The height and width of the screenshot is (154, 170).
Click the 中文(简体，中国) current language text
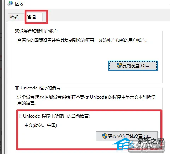pyautogui.click(x=41, y=125)
